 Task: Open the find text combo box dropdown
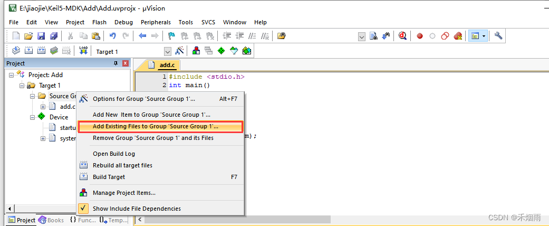click(362, 36)
